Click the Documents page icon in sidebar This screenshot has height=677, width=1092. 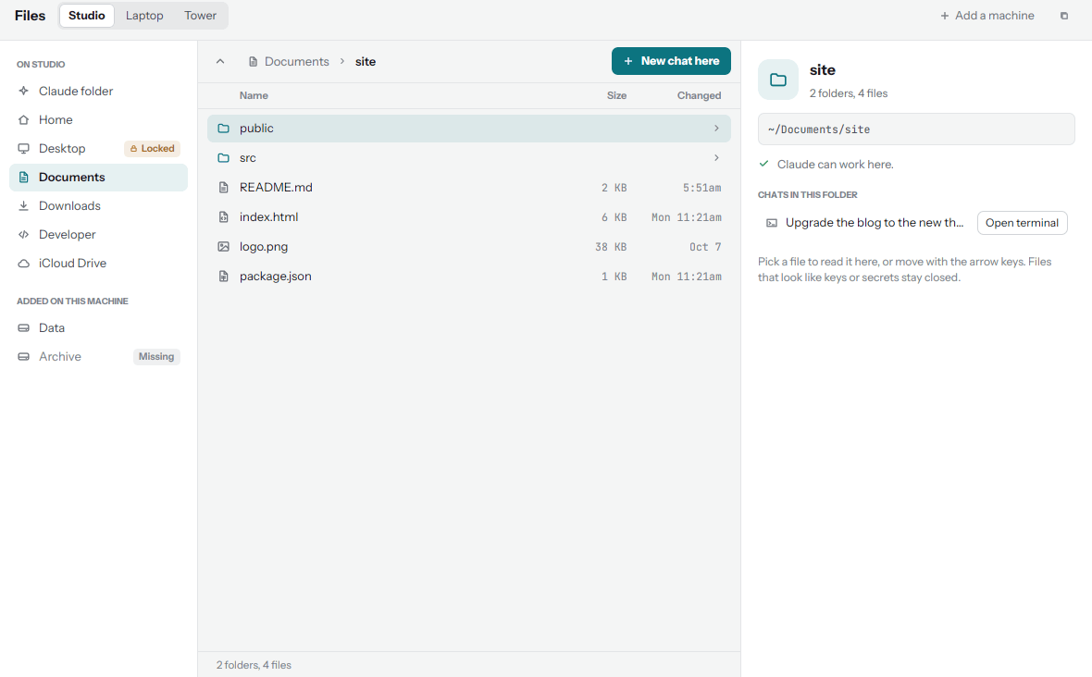(x=24, y=178)
